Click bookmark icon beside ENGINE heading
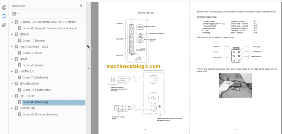The width and height of the screenshot is (282, 134). click(x=17, y=34)
